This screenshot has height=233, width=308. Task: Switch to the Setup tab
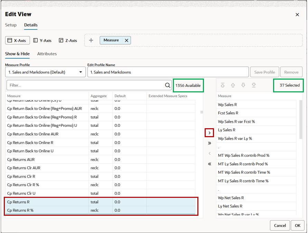click(x=11, y=25)
